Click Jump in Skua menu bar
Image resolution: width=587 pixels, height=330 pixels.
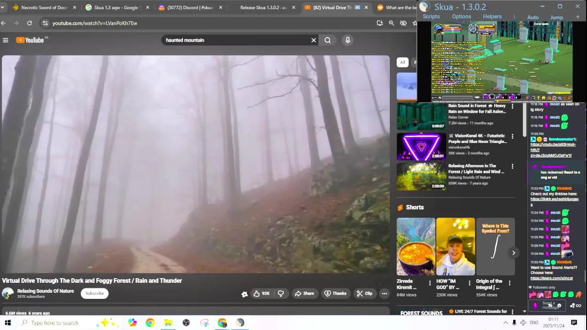pyautogui.click(x=557, y=17)
